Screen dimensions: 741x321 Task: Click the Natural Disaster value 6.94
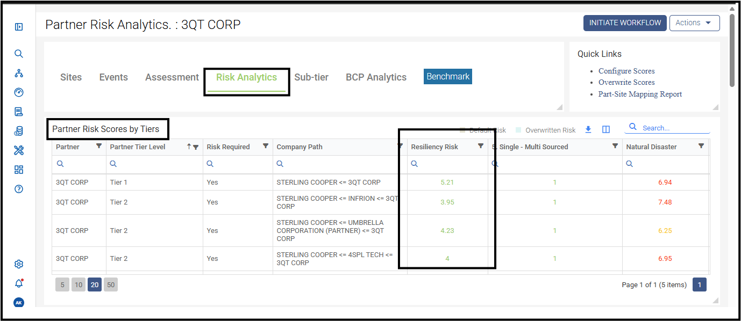(x=665, y=183)
